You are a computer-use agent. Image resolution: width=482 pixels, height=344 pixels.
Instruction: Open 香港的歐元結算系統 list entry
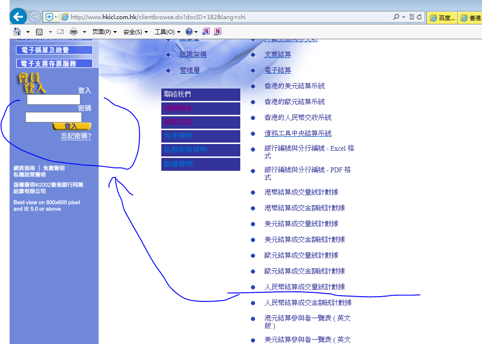294,101
